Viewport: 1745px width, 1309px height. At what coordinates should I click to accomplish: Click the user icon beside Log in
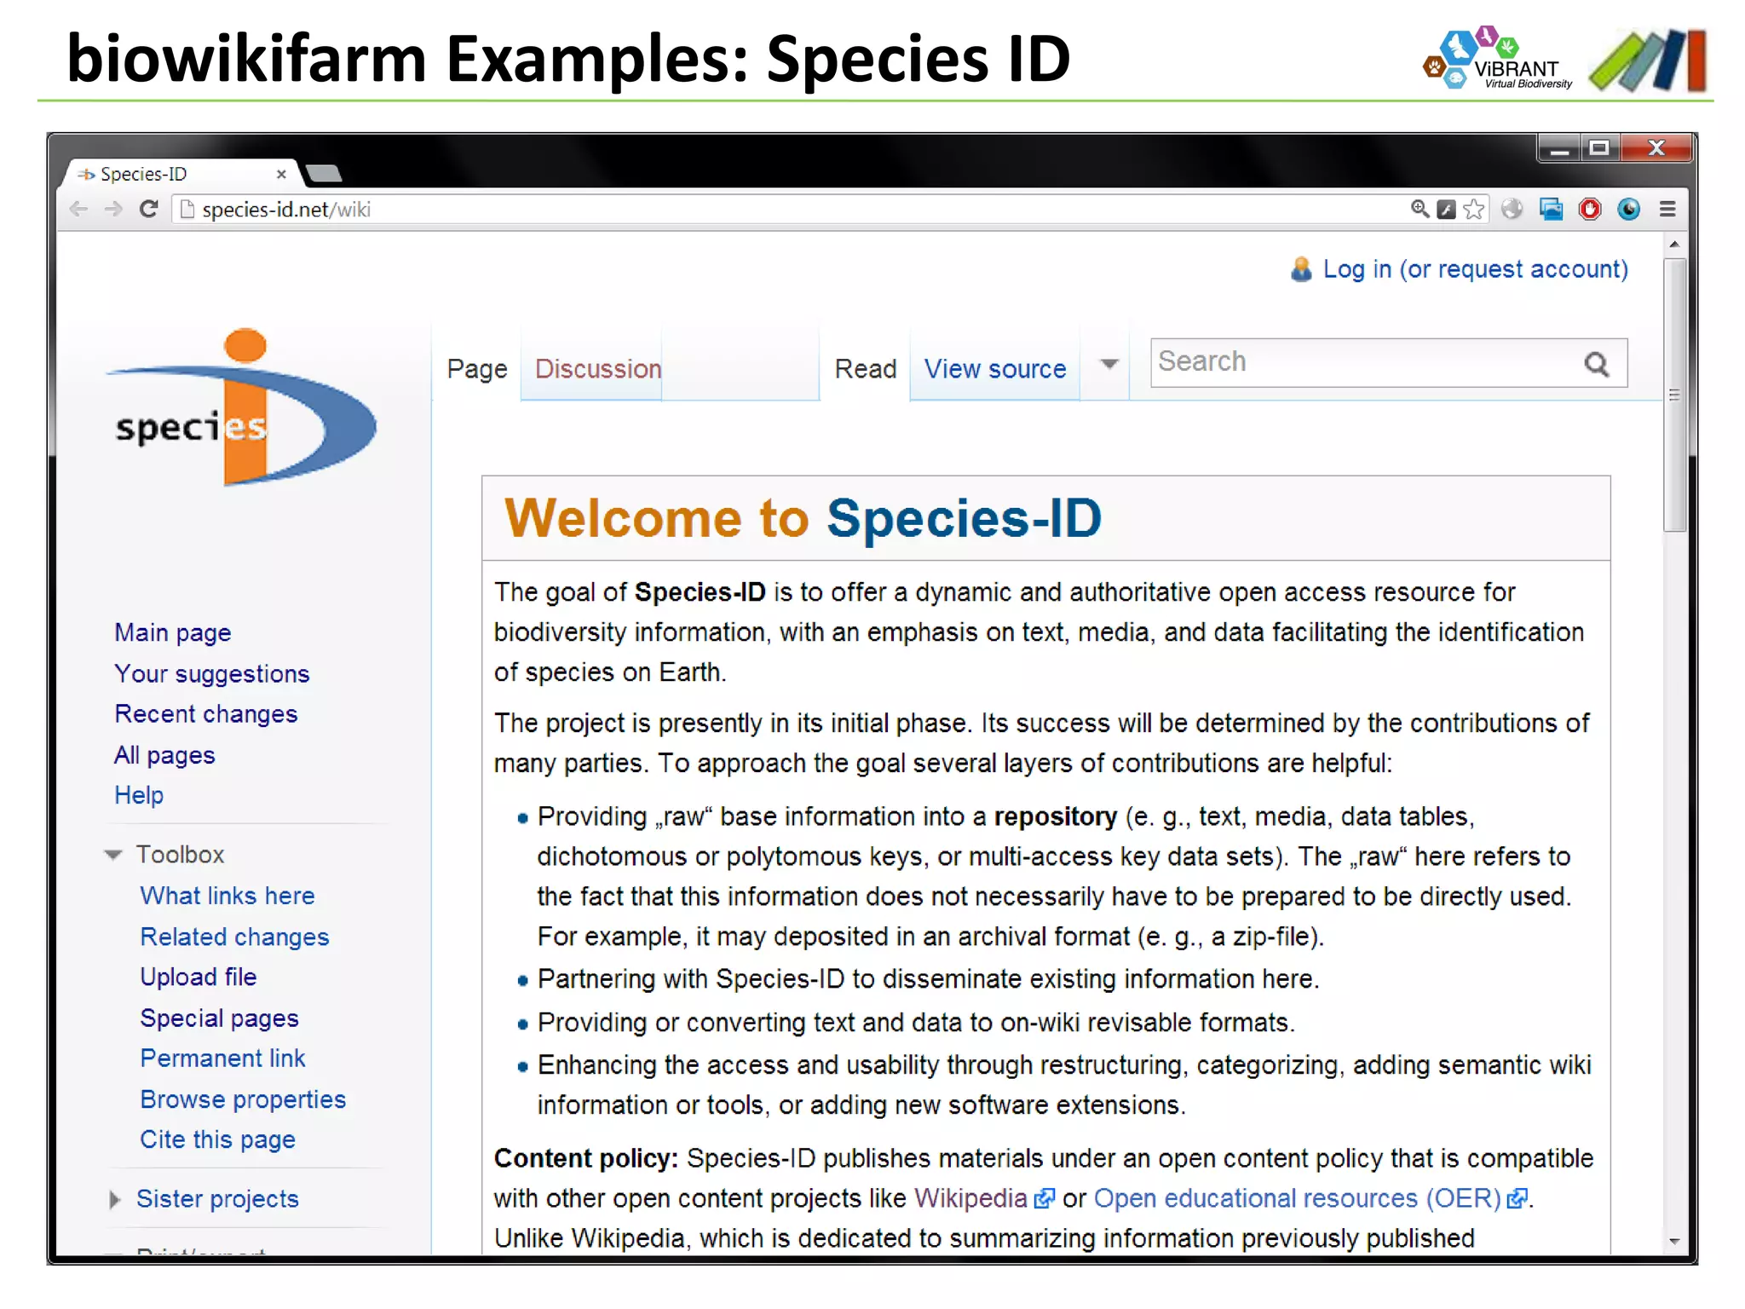1301,269
